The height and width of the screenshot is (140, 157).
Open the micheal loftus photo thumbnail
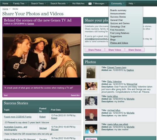91,115
